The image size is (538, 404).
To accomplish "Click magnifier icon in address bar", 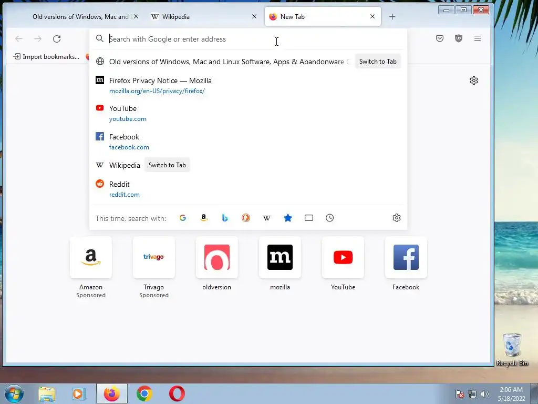I will (100, 38).
